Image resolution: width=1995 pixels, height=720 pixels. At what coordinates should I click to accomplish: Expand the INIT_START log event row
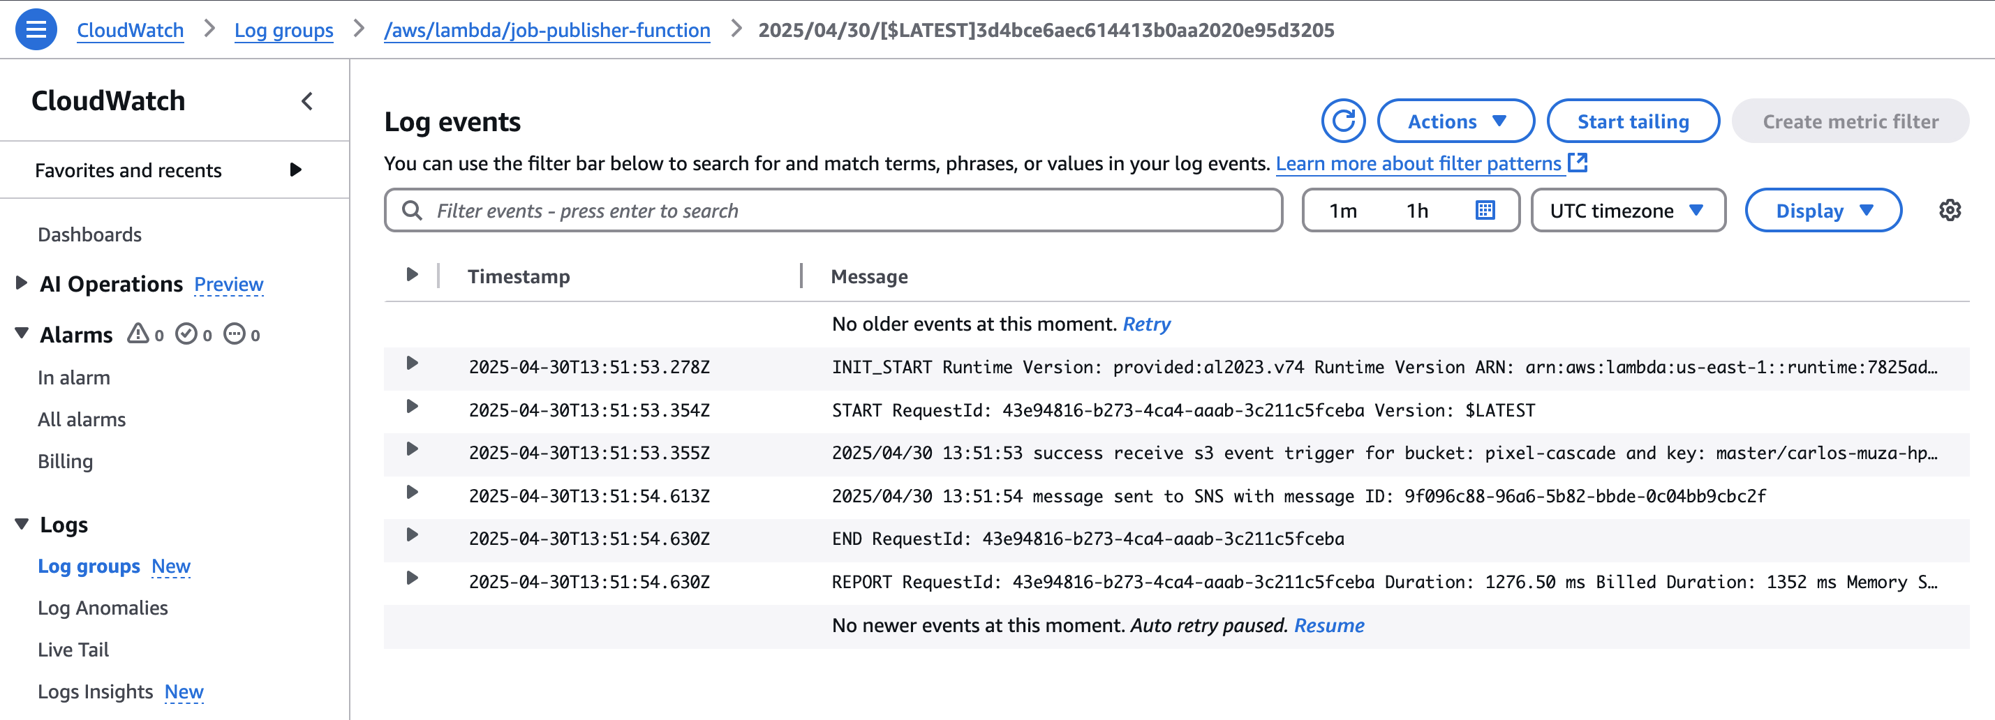412,364
